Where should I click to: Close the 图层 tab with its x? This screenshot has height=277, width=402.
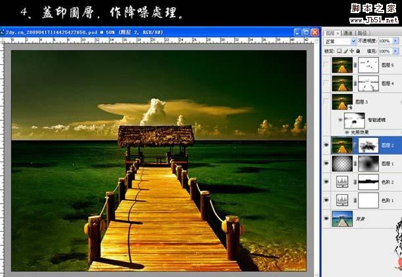coord(338,33)
